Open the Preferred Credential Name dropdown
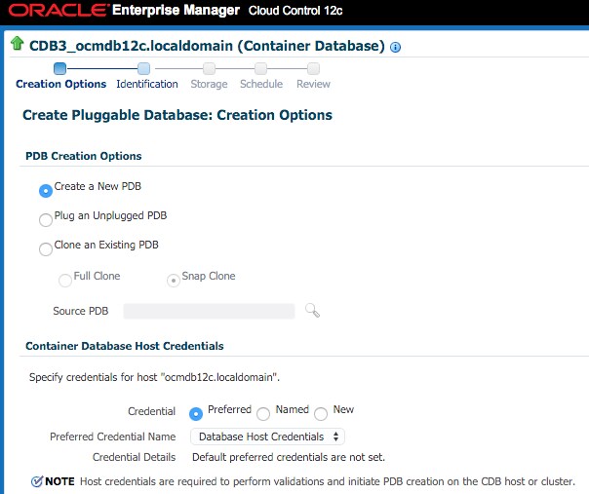The width and height of the screenshot is (589, 494). 267,437
